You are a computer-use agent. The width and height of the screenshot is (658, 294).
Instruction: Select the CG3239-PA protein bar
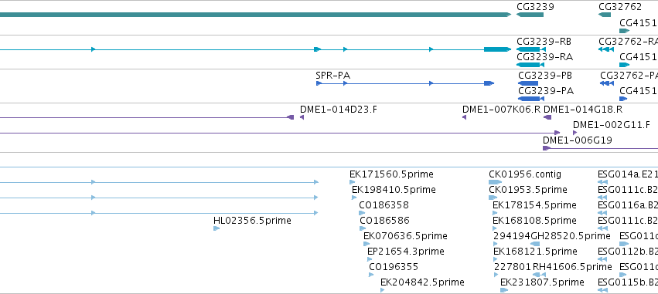531,99
